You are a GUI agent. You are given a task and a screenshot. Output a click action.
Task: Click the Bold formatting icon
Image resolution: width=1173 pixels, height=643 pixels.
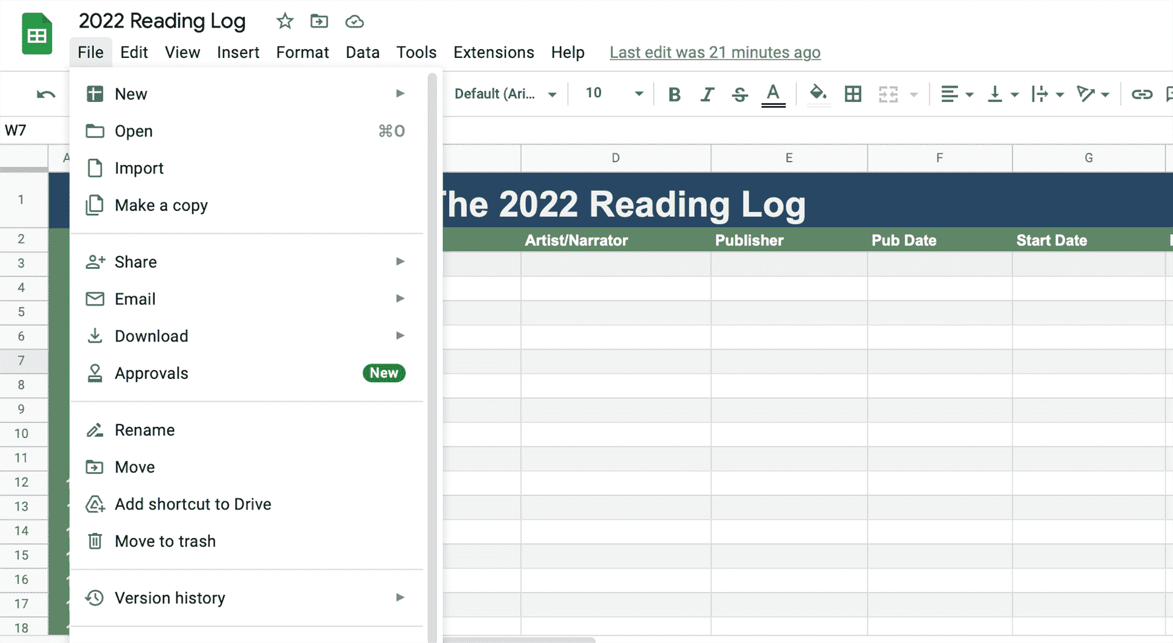tap(673, 94)
